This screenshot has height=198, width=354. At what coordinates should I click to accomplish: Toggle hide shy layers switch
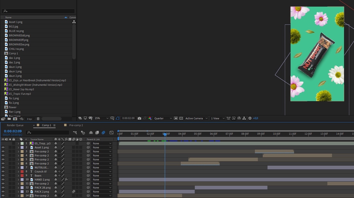[91, 133]
